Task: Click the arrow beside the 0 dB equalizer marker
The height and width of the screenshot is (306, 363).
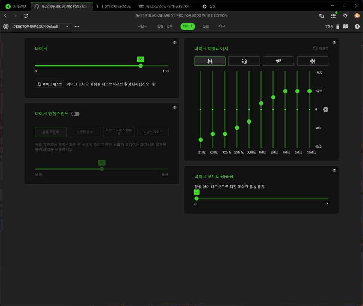Action: click(326, 110)
